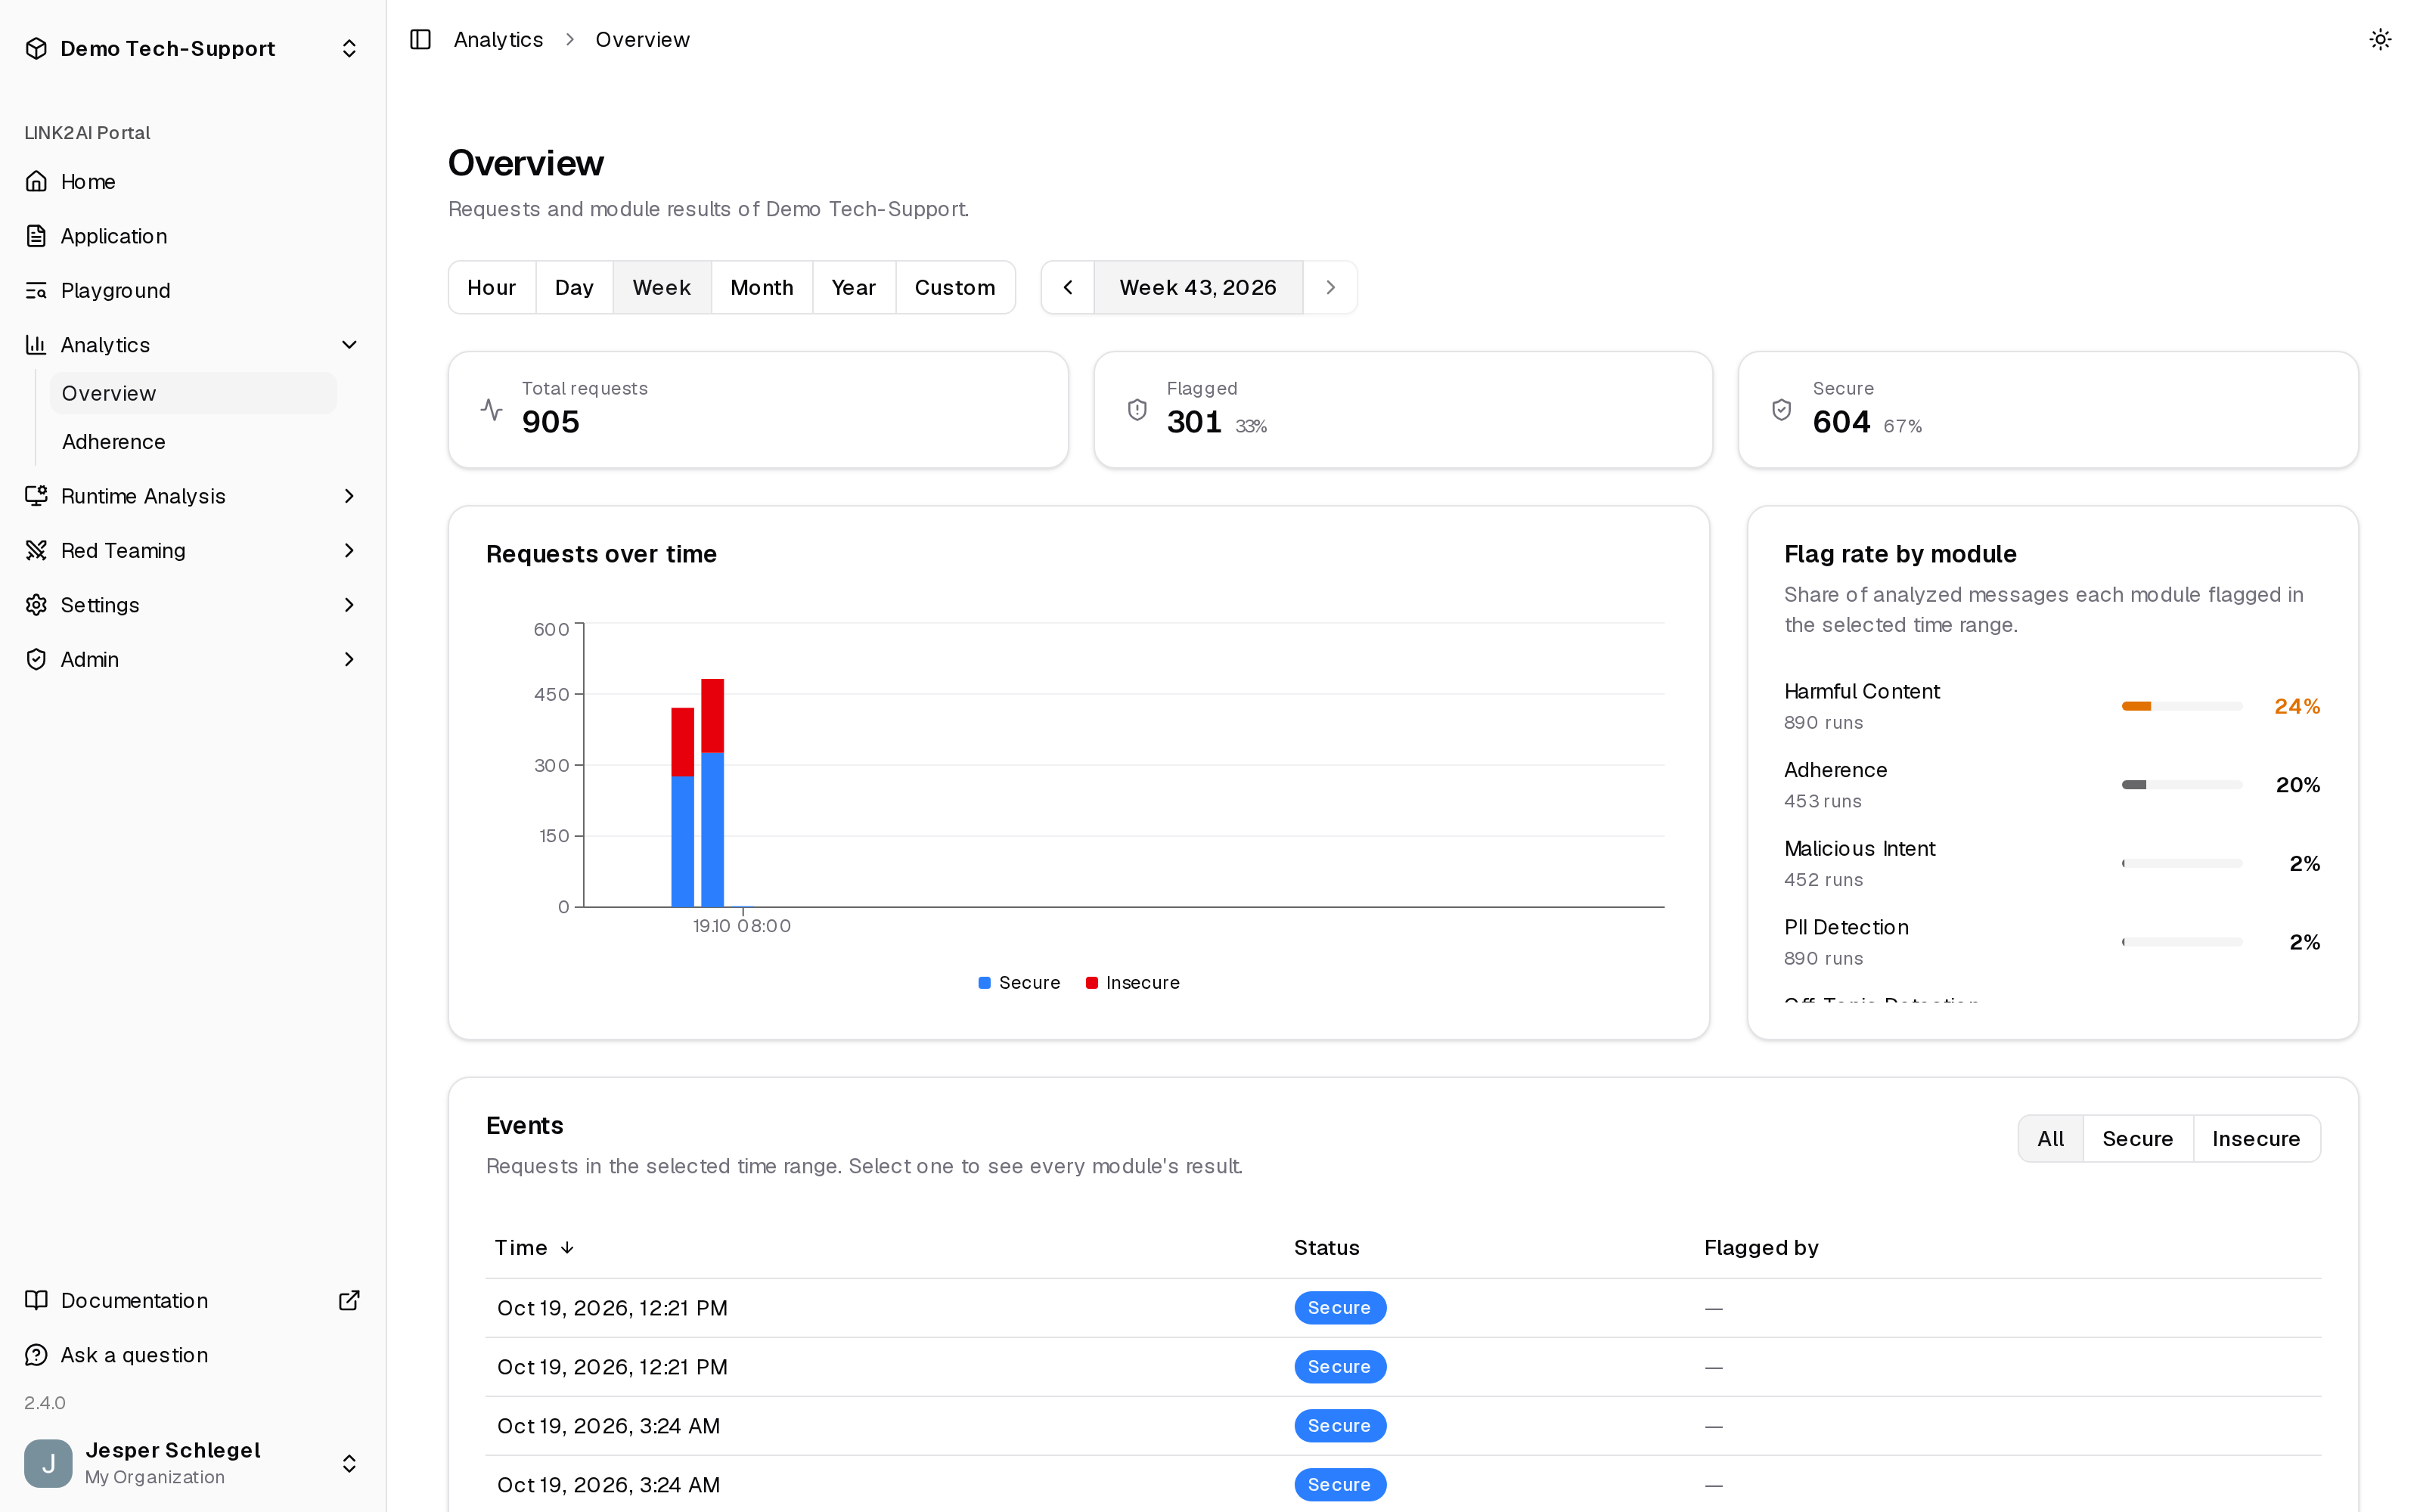Click Secure badge on first 3:24 AM row

(1340, 1426)
